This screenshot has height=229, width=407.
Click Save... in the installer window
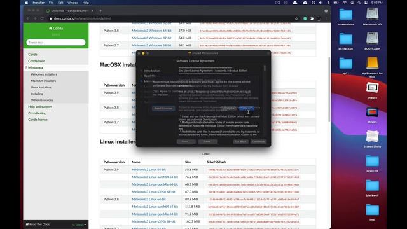pos(208,142)
